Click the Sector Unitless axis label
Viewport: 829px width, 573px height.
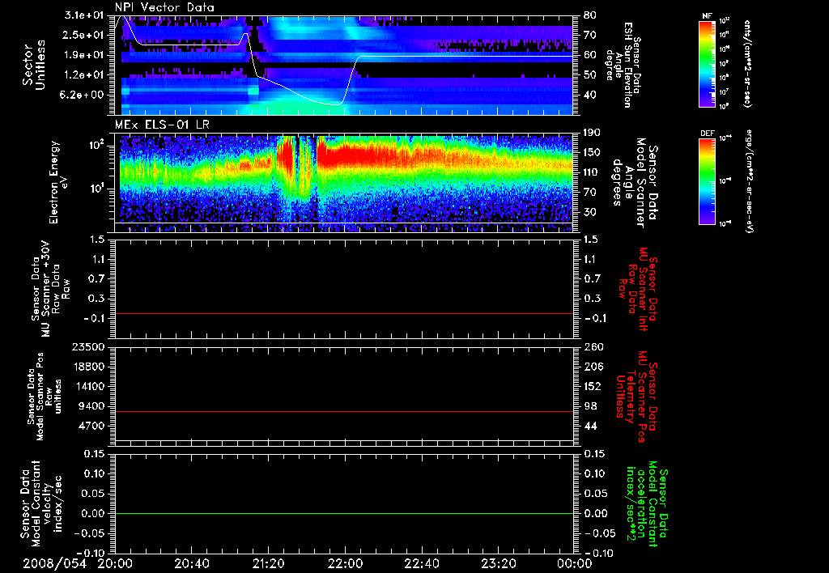point(33,65)
